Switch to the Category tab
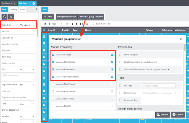The width and height of the screenshot is (189, 123). [x=13, y=10]
